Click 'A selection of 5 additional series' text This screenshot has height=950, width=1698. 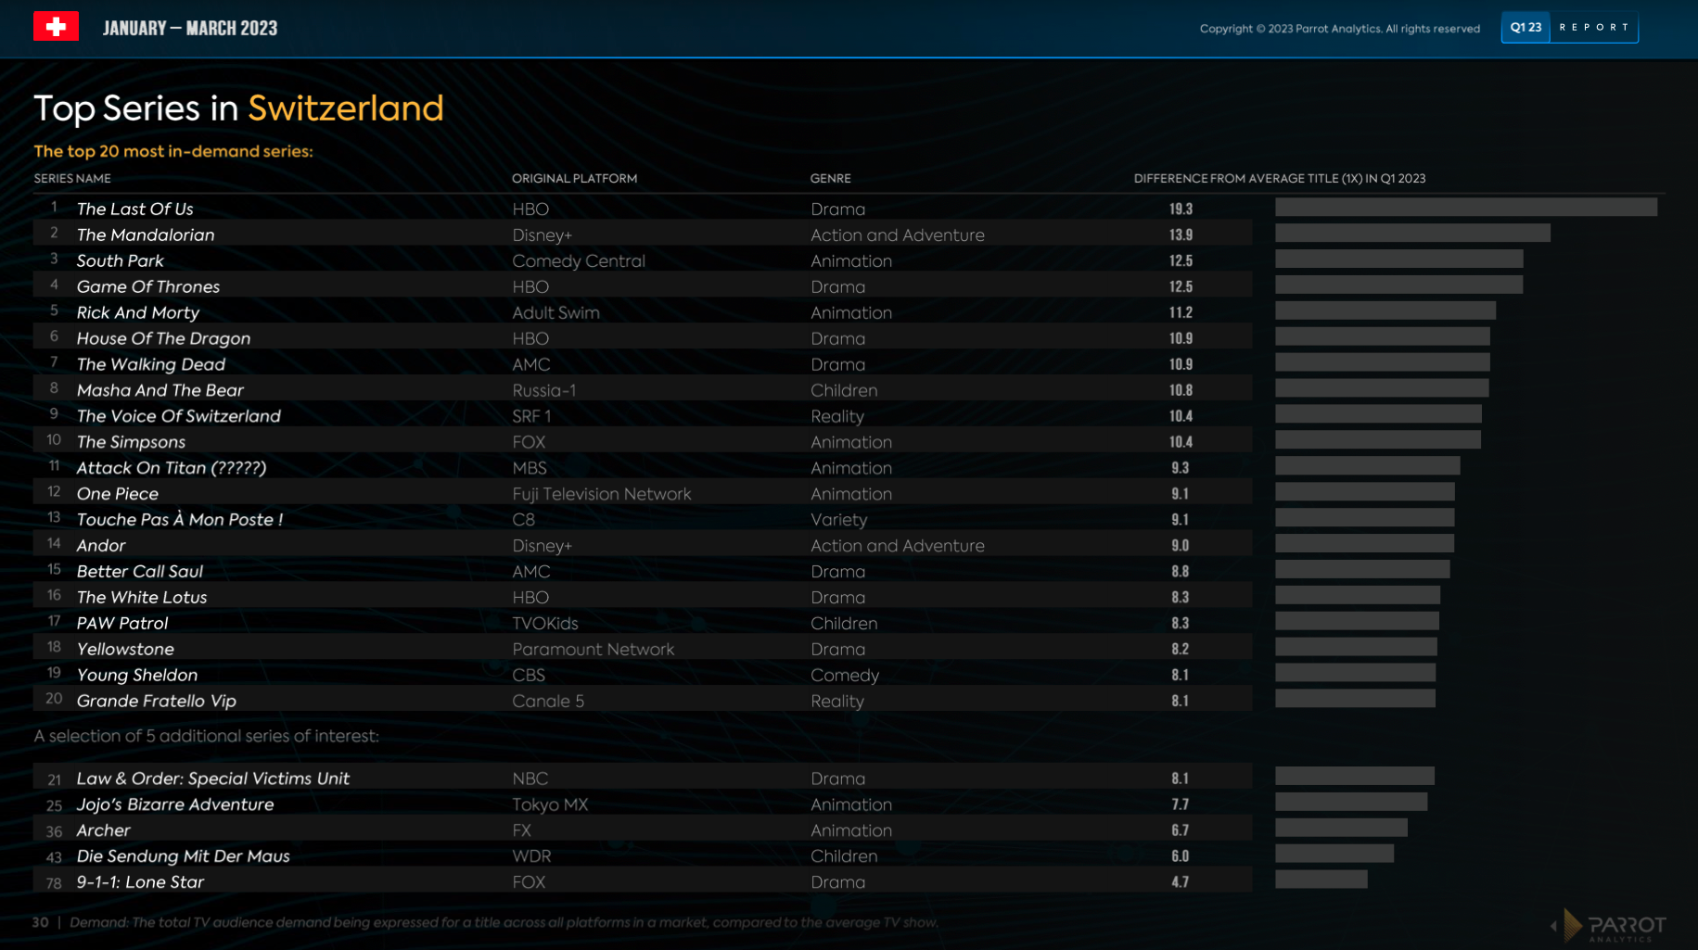206,736
